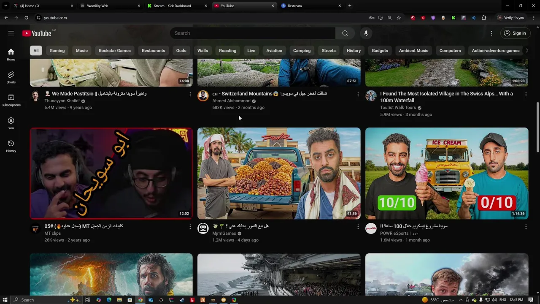Screen dimensions: 540x304
Task: Open POWR eSports channel avatar
Action: (371, 228)
